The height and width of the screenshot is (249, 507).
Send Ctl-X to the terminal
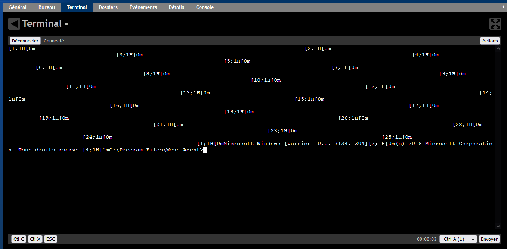pyautogui.click(x=35, y=239)
